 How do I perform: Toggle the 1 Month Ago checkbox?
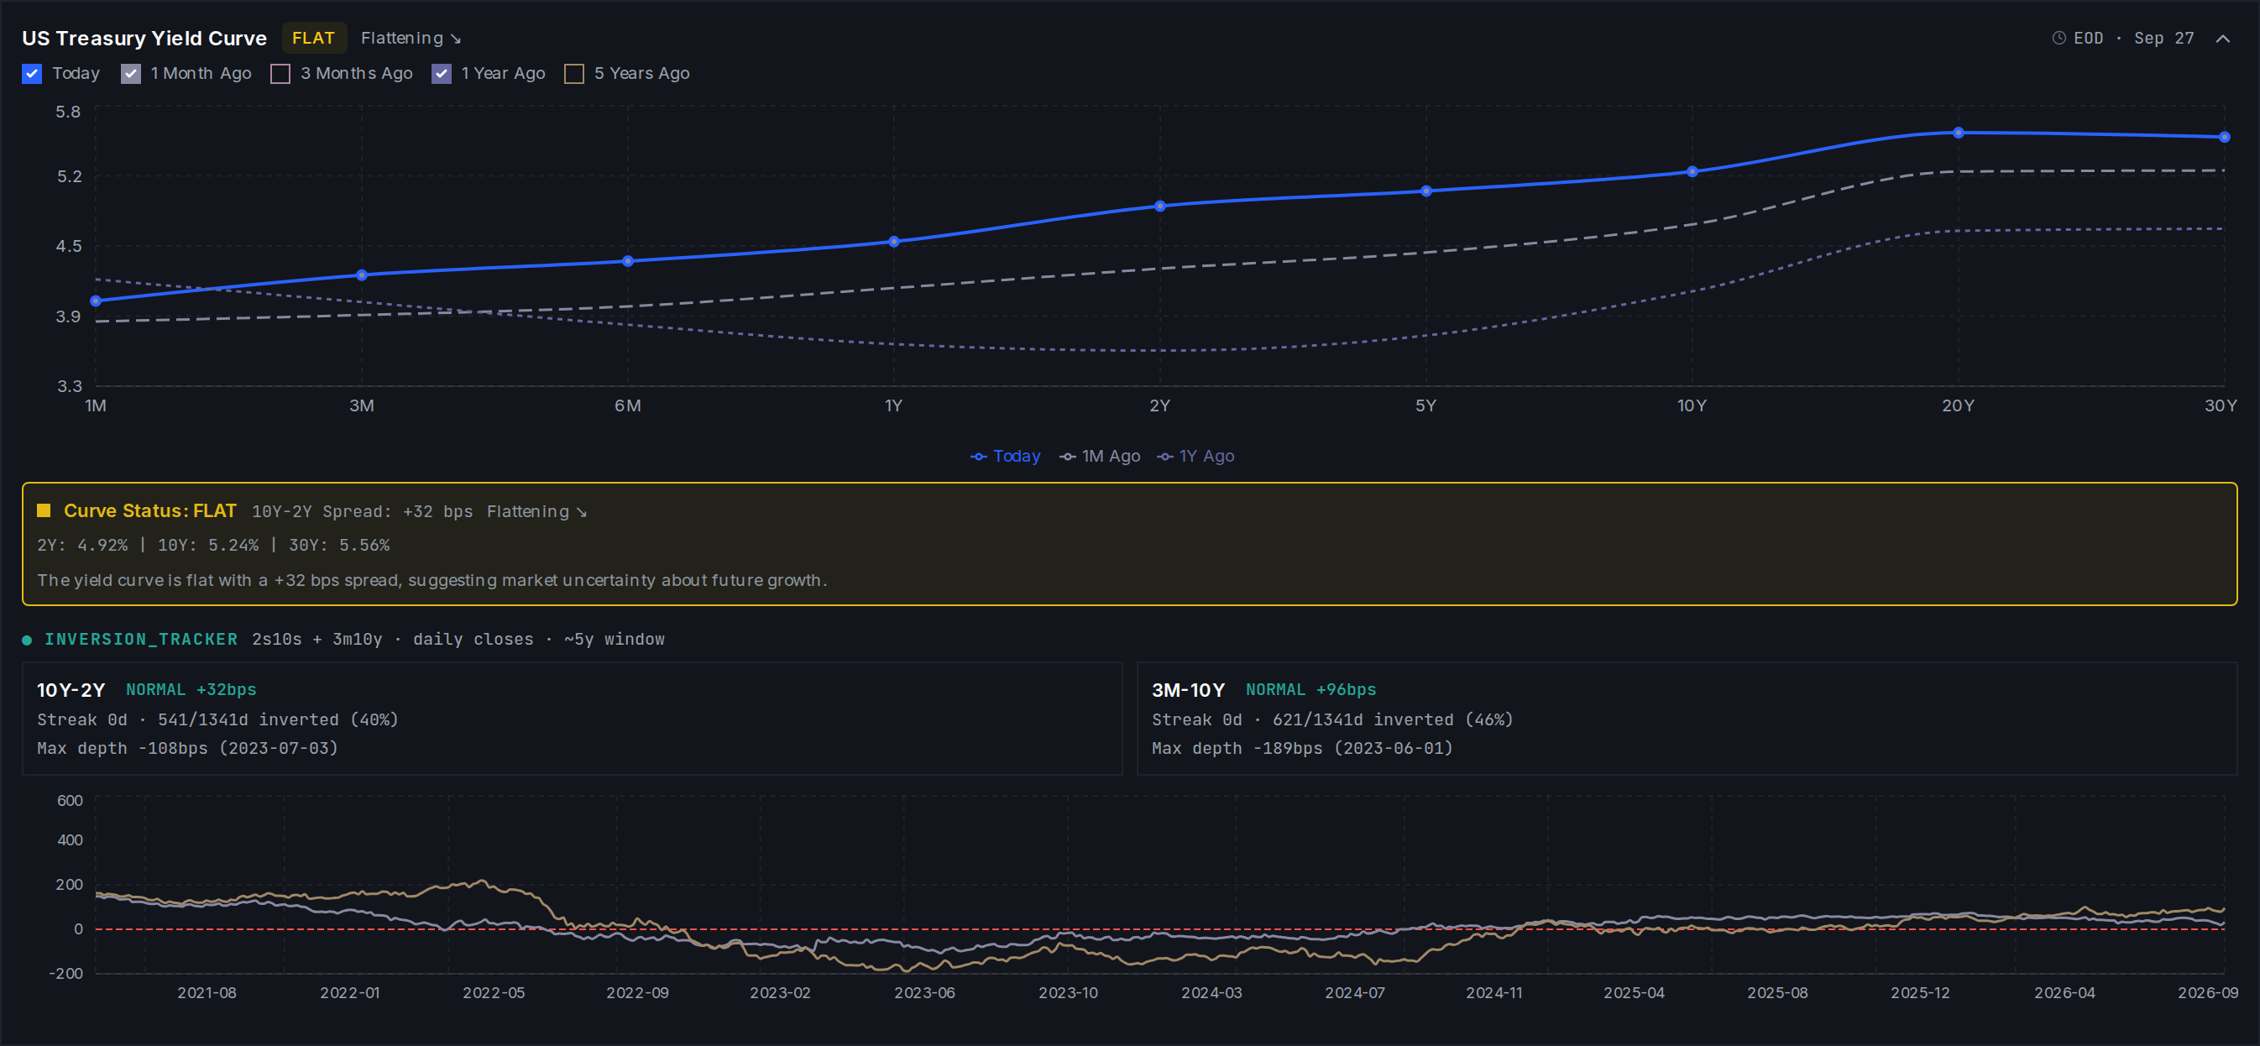click(131, 74)
